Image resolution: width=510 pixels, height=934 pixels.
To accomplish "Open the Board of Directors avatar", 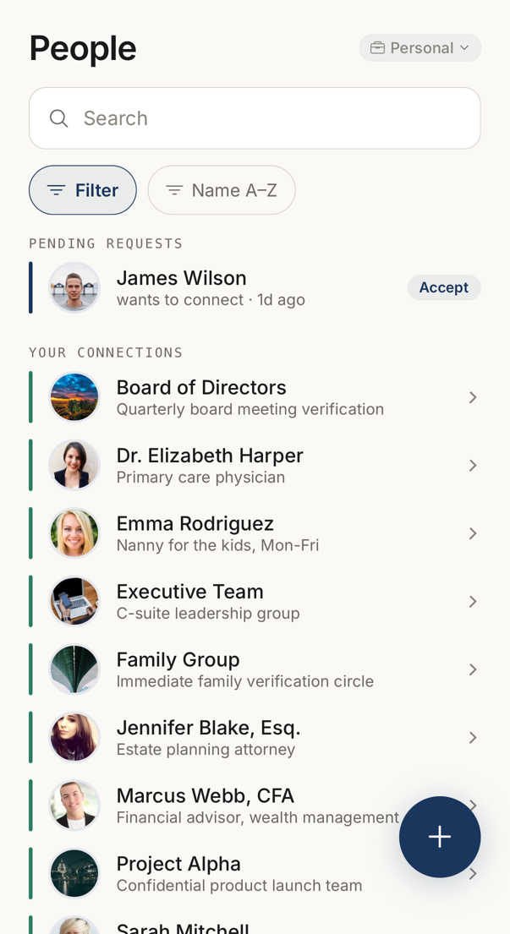I will (x=74, y=396).
